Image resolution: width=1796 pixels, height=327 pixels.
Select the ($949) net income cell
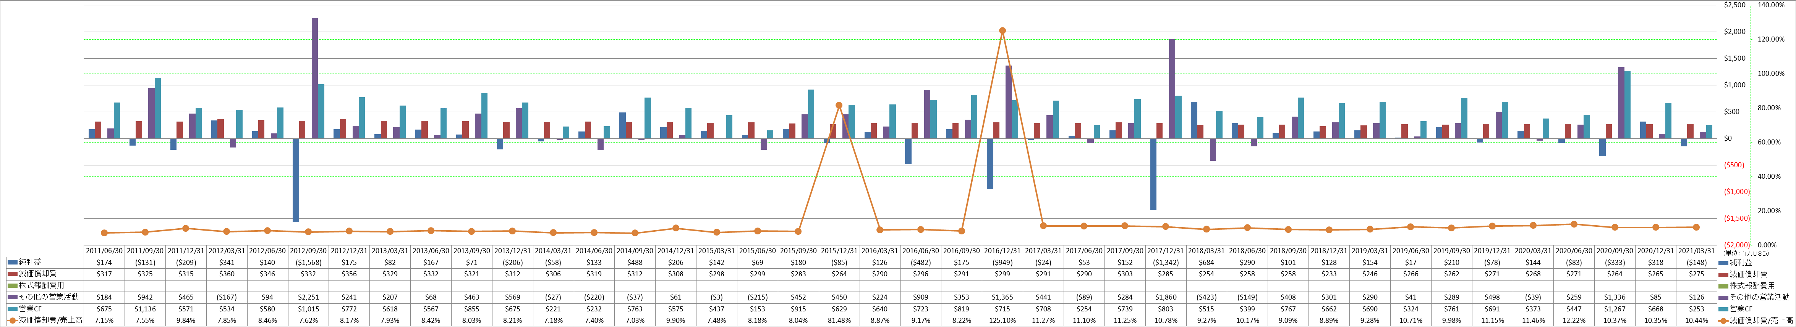pos(1002,263)
